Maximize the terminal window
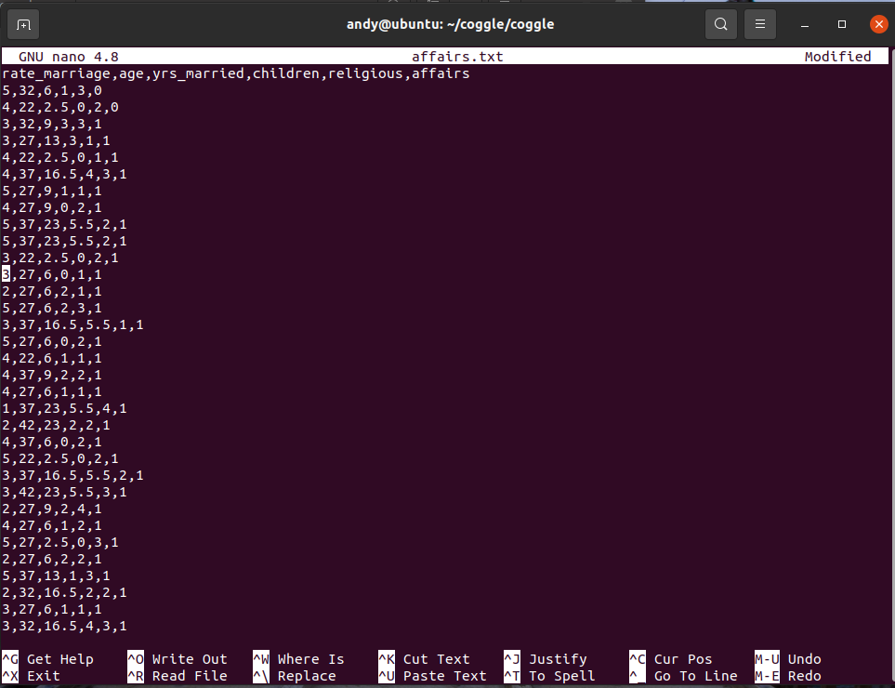This screenshot has height=688, width=895. point(842,24)
